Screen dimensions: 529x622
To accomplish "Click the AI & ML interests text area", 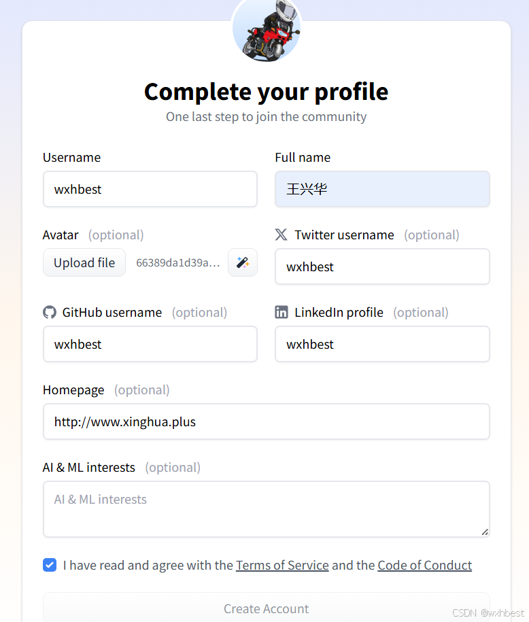I will point(267,509).
